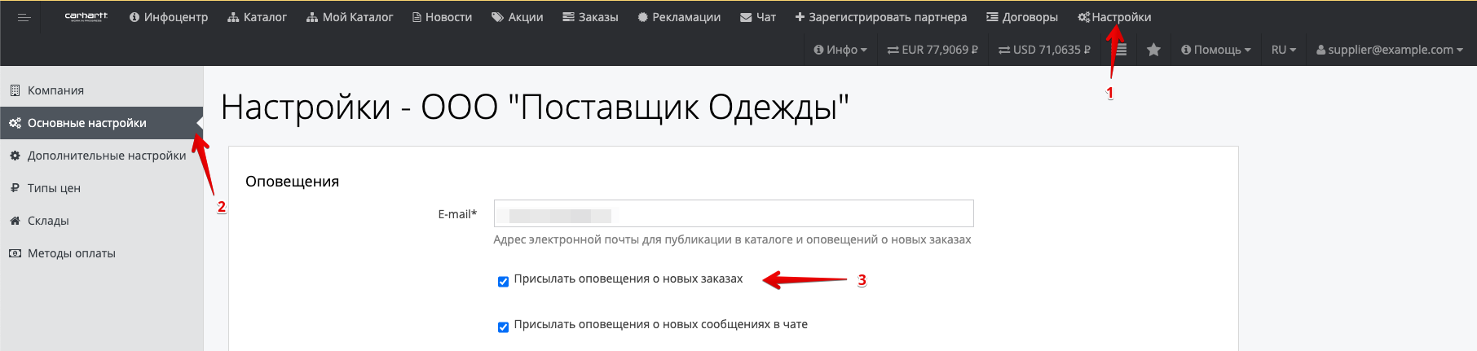The image size is (1477, 351).
Task: Open Рекламации section
Action: point(679,17)
